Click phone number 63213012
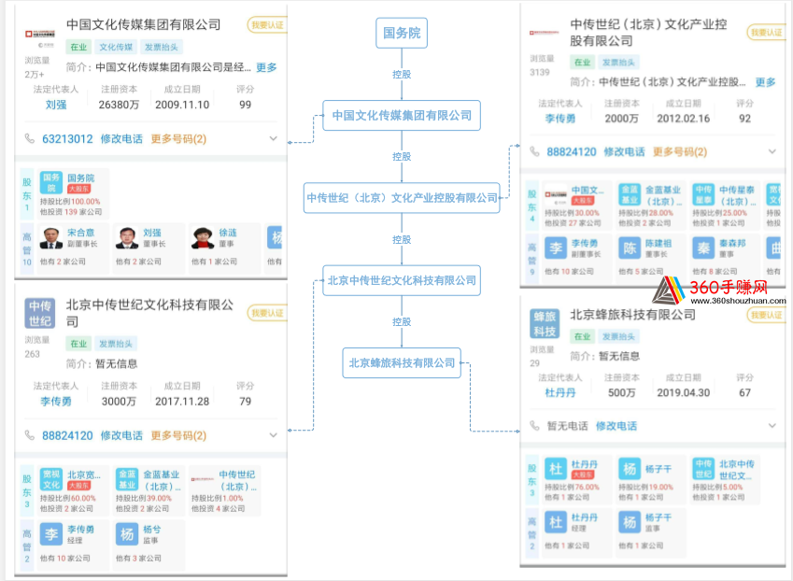The image size is (793, 581). point(67,139)
